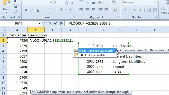Click cell with Cost Center heading
The height and width of the screenshot is (95, 169).
click(x=17, y=35)
